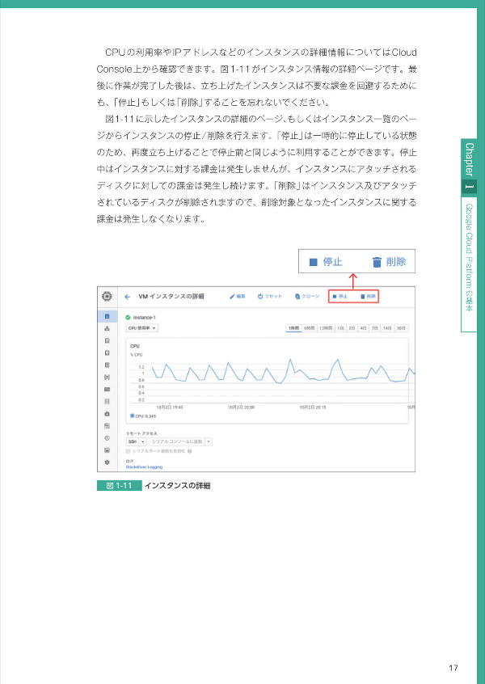Select the 6時間 time range tab

pyautogui.click(x=309, y=328)
